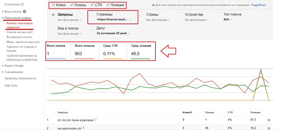This screenshot has height=130, width=282.
Task: Sort table by Показы column
Action: pos(209,112)
